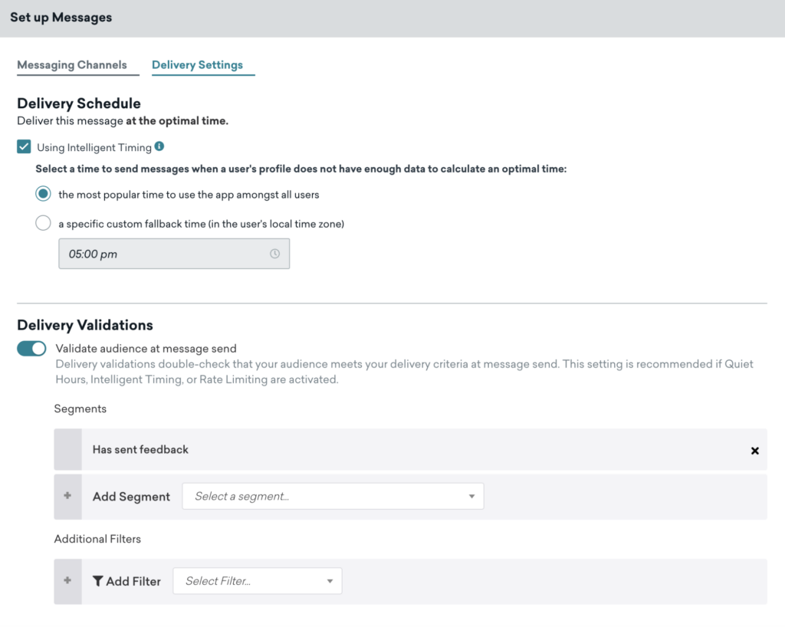Image resolution: width=785 pixels, height=627 pixels.
Task: Click the drag handle of Has sent feedback row
Action: [x=67, y=449]
